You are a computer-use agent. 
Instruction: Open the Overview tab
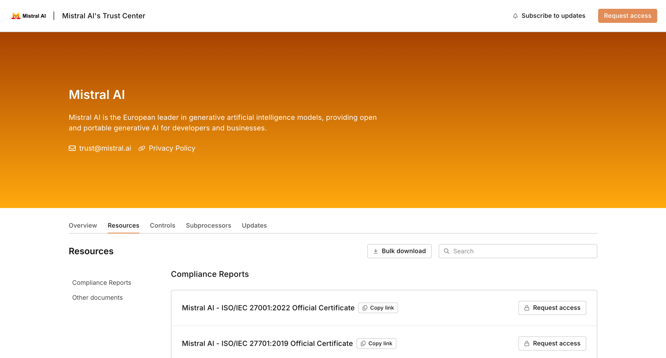(83, 226)
